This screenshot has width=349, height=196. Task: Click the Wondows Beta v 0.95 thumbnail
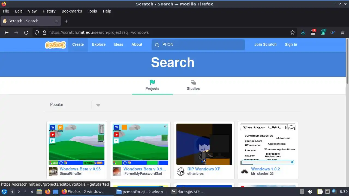tap(77, 144)
